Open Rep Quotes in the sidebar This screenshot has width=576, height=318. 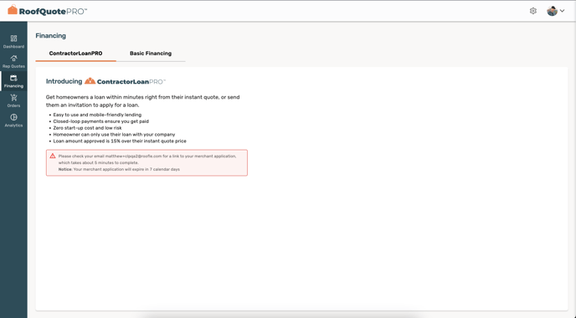[x=13, y=61]
